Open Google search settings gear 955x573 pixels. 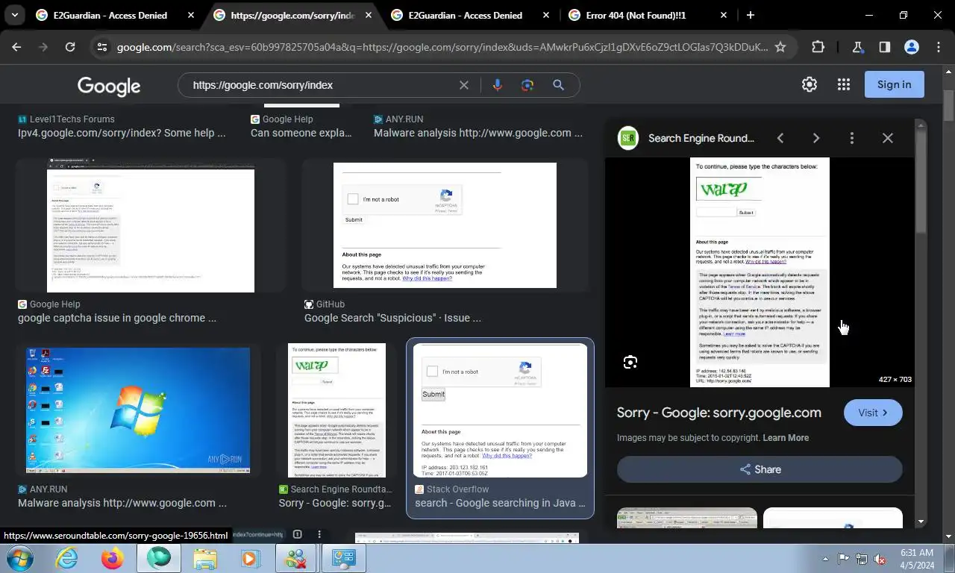(810, 84)
